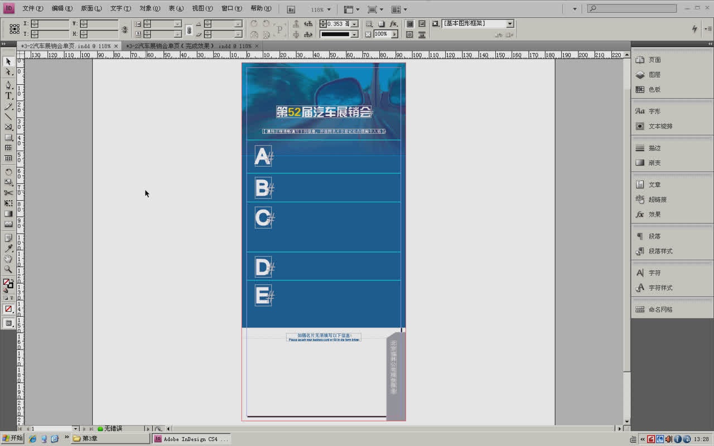
Task: Click the 第3章 folder taskbar button
Action: pyautogui.click(x=110, y=439)
